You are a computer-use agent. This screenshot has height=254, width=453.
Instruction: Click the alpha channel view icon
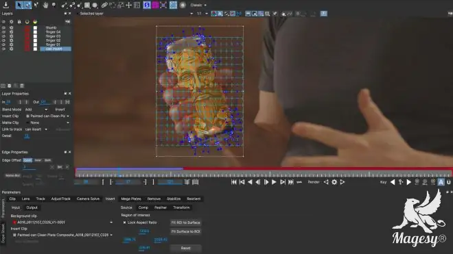(x=220, y=14)
